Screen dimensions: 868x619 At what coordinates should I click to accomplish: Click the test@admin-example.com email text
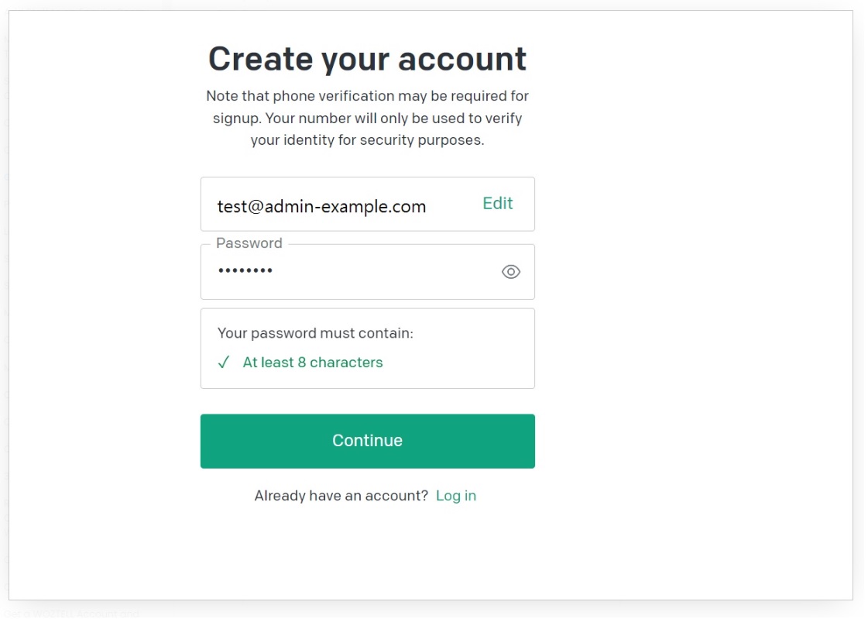(321, 207)
